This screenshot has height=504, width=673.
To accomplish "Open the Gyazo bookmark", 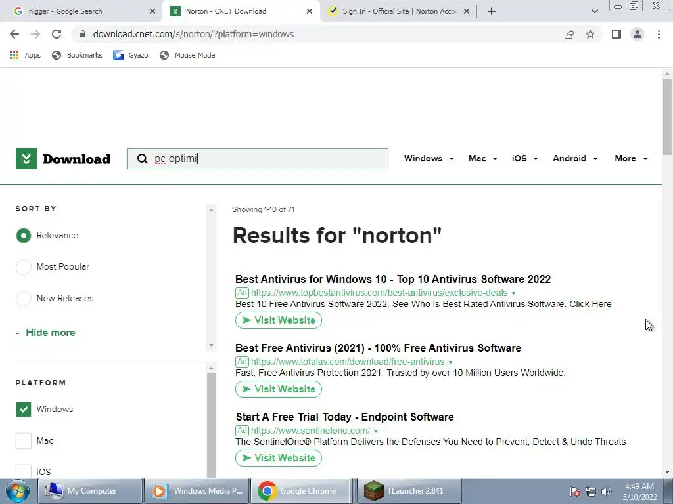I will [x=131, y=55].
